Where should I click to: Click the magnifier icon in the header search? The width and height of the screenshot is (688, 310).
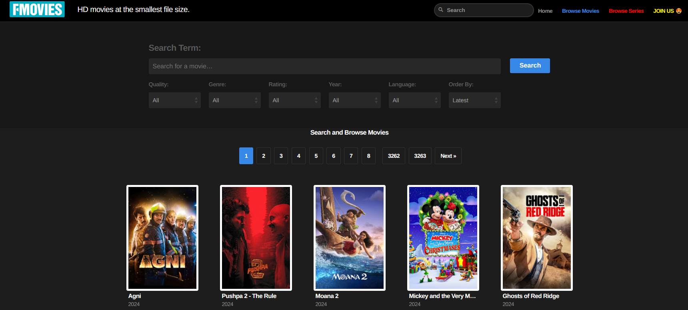coord(441,10)
